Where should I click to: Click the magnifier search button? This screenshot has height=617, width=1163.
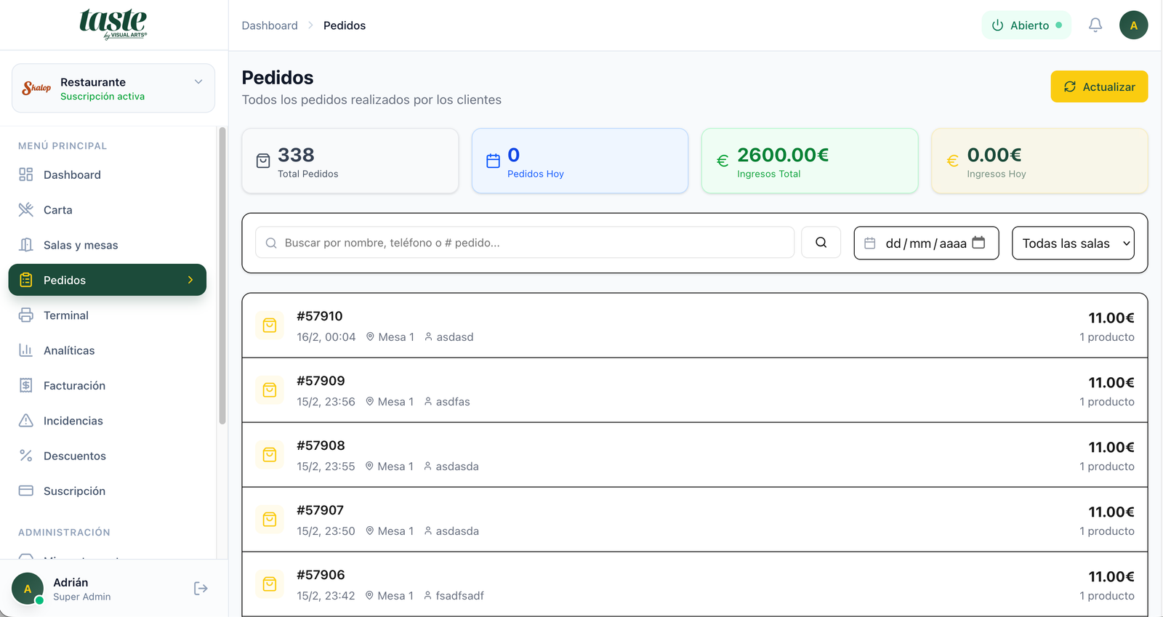coord(821,243)
